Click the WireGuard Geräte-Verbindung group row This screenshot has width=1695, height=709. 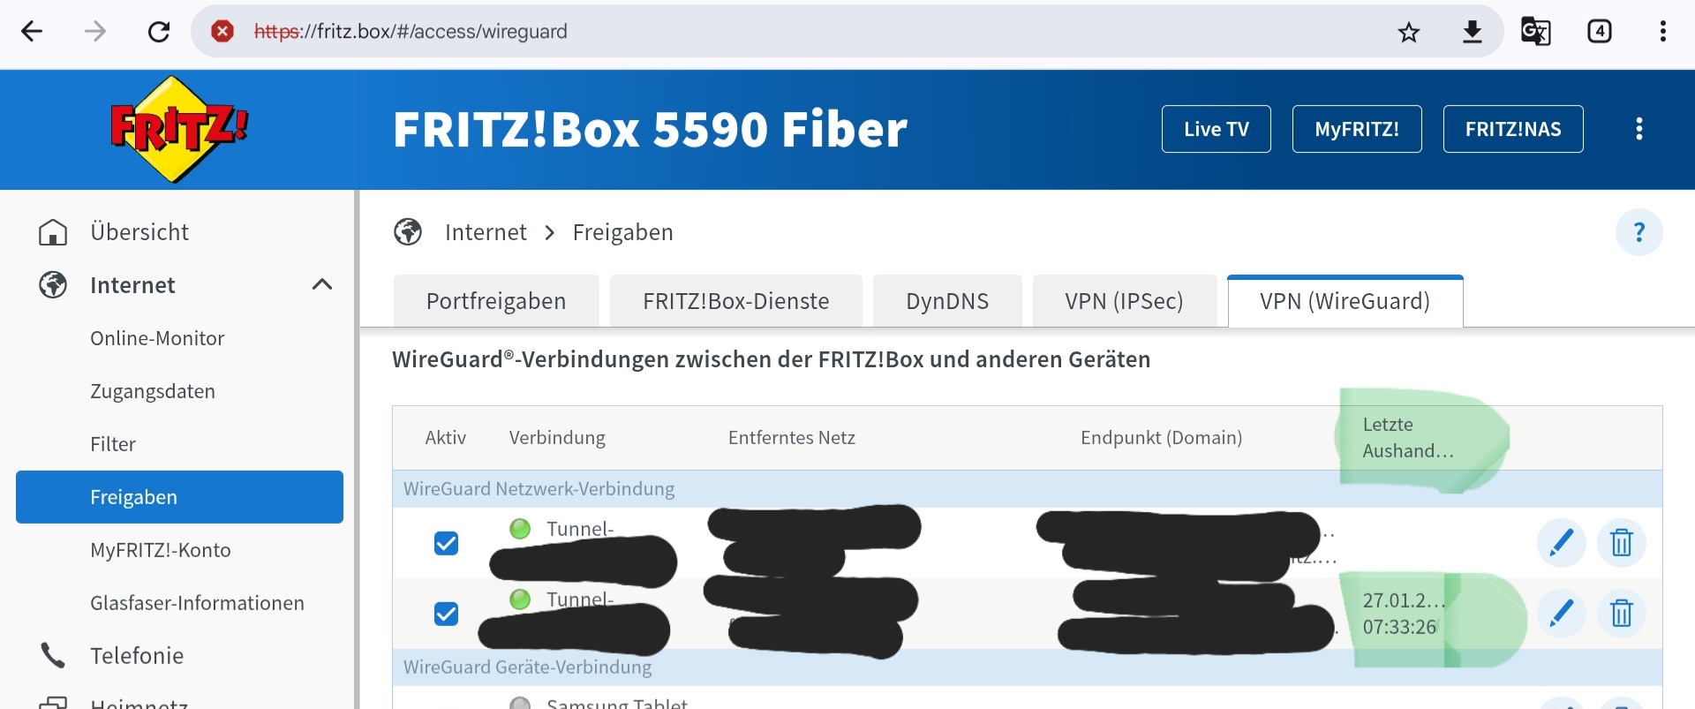click(x=1028, y=667)
